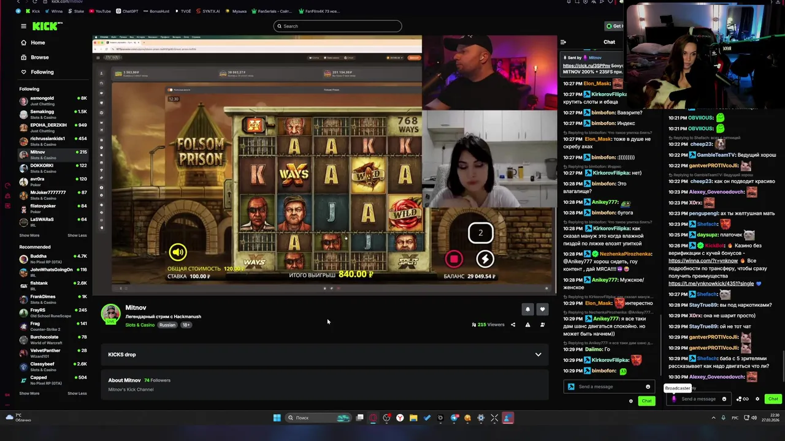Open recommended channel JohnWhatsGoingOn

tap(53, 271)
